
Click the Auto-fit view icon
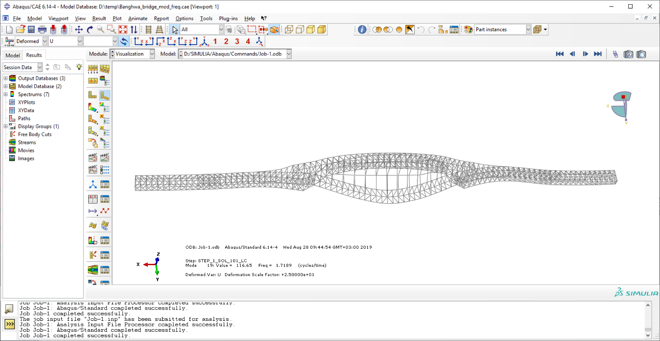[123, 30]
